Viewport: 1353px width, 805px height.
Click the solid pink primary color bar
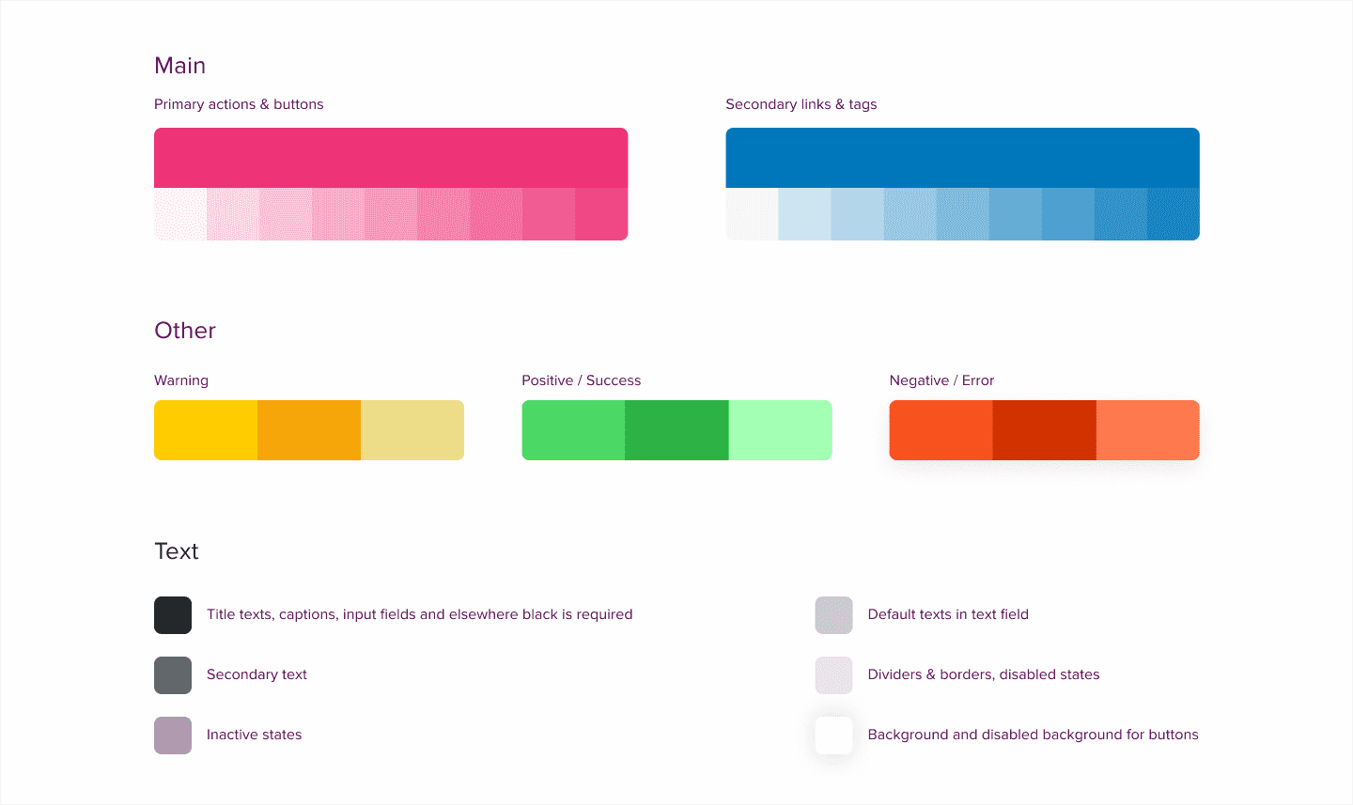(391, 158)
